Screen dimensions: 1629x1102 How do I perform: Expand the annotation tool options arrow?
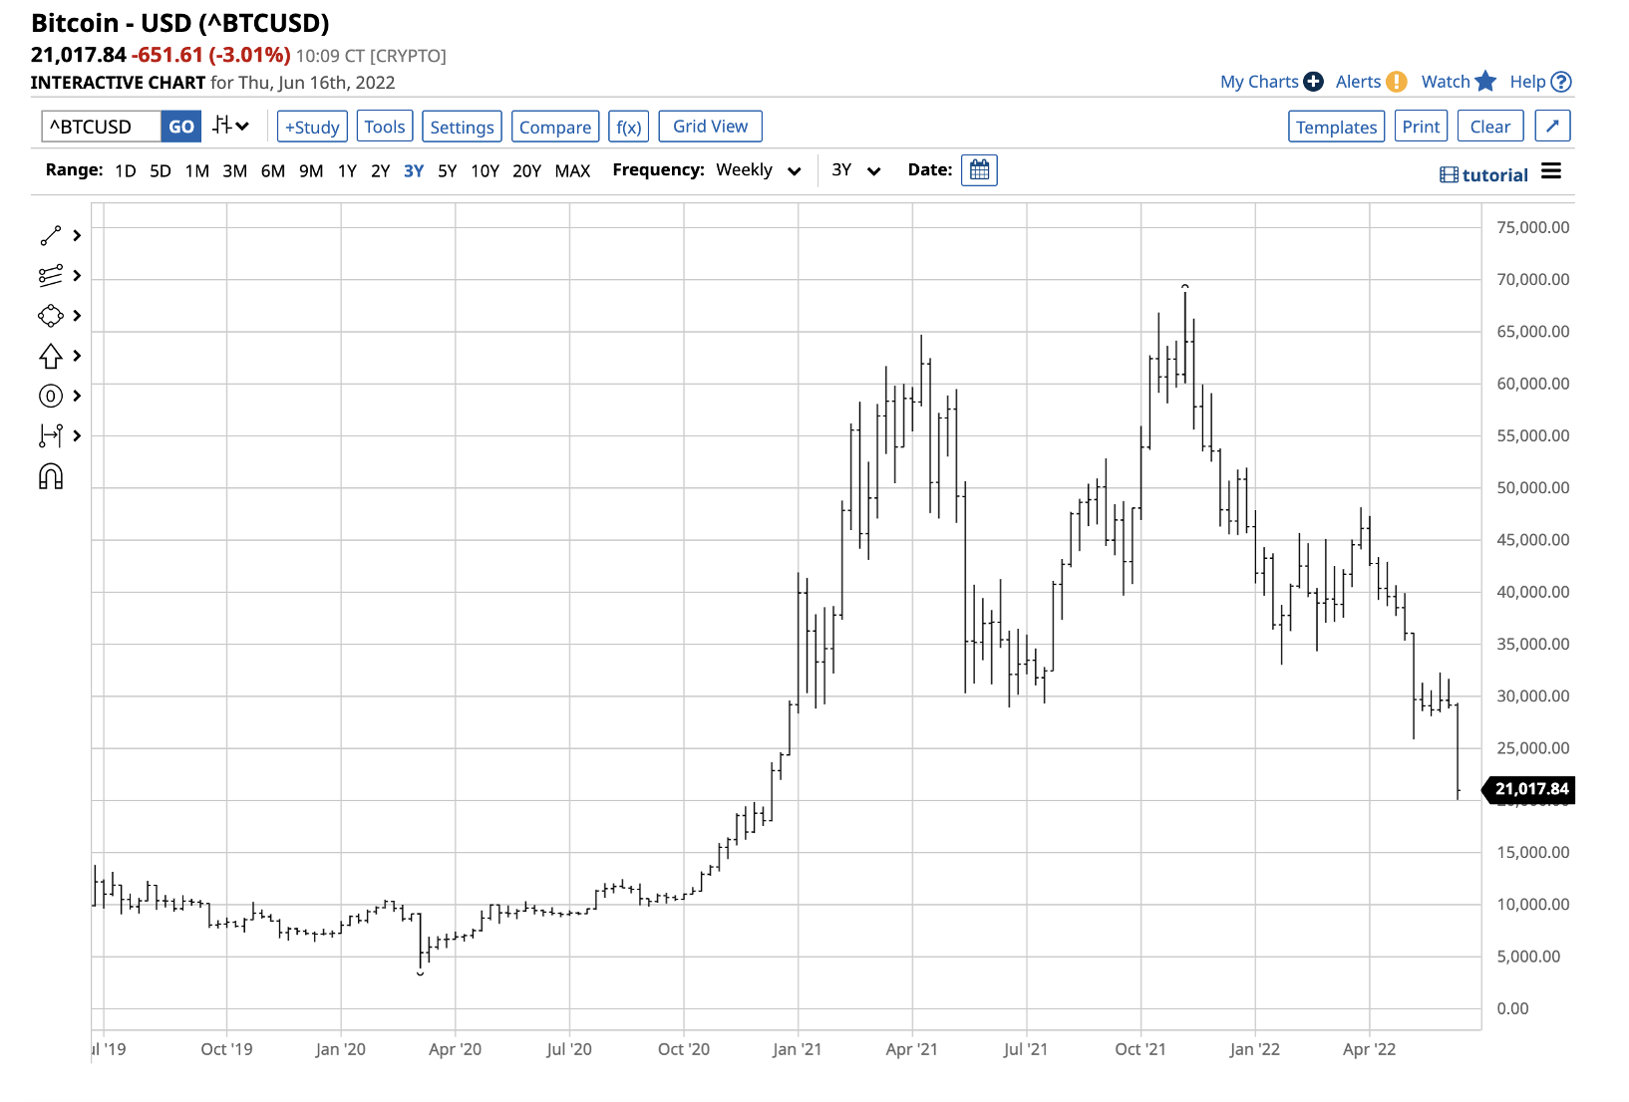(77, 396)
